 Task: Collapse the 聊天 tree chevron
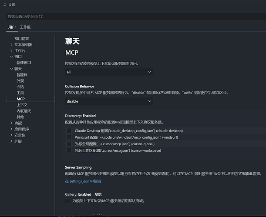[11, 69]
